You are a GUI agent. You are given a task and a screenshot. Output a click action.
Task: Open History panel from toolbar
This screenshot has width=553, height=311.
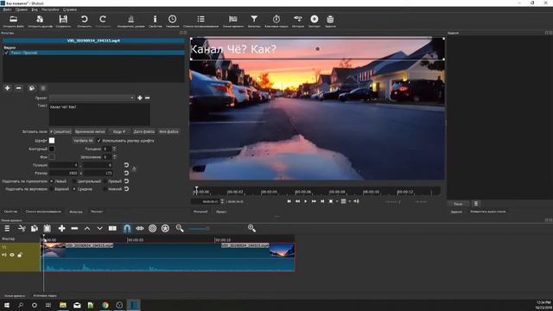(297, 19)
